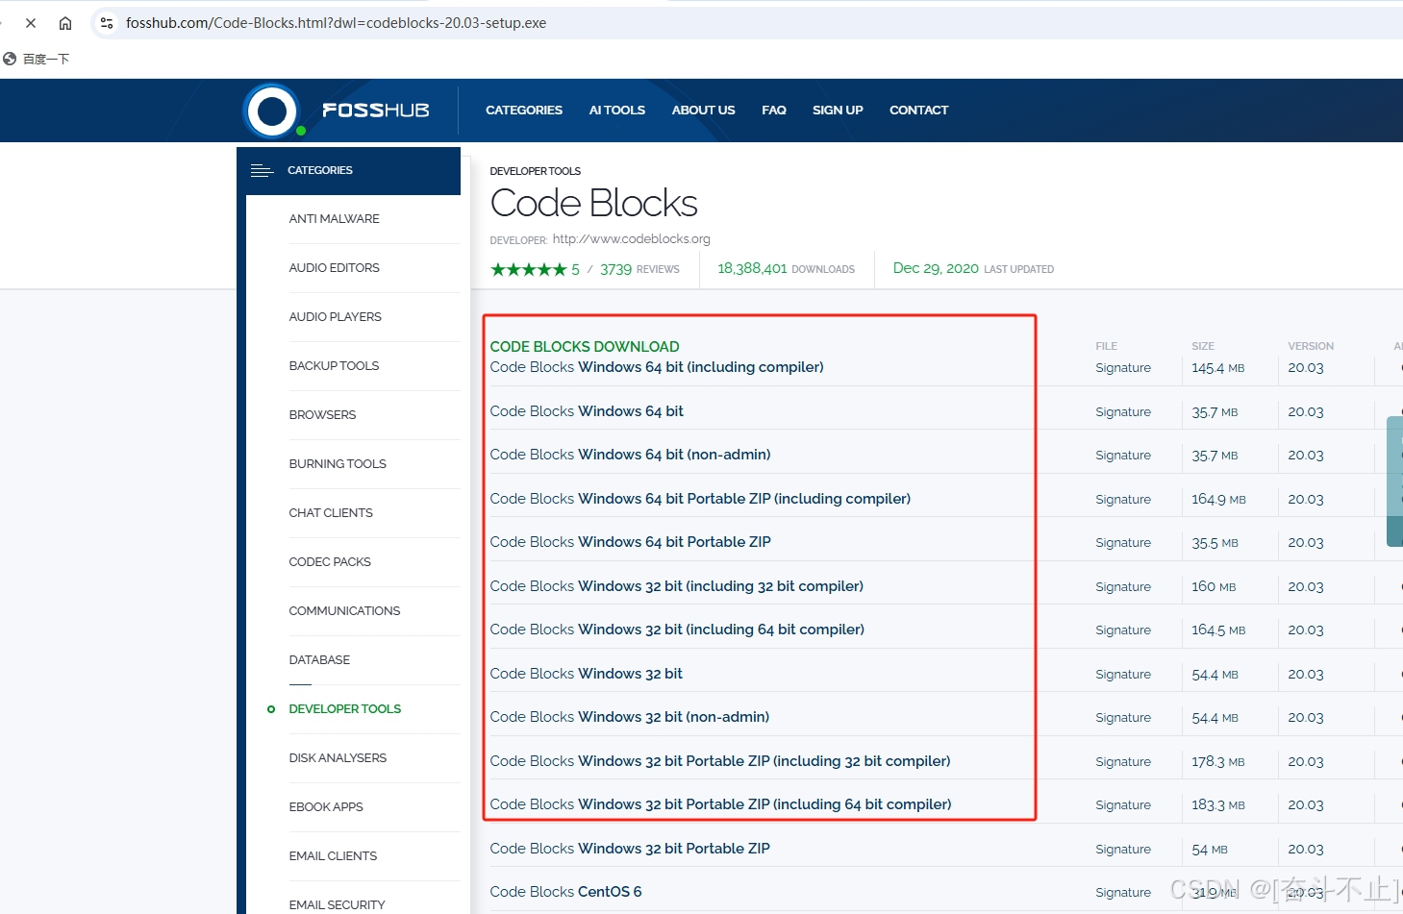Download Windows 32 bit (including 64 bit compiler)
Image resolution: width=1403 pixels, height=914 pixels.
(677, 630)
